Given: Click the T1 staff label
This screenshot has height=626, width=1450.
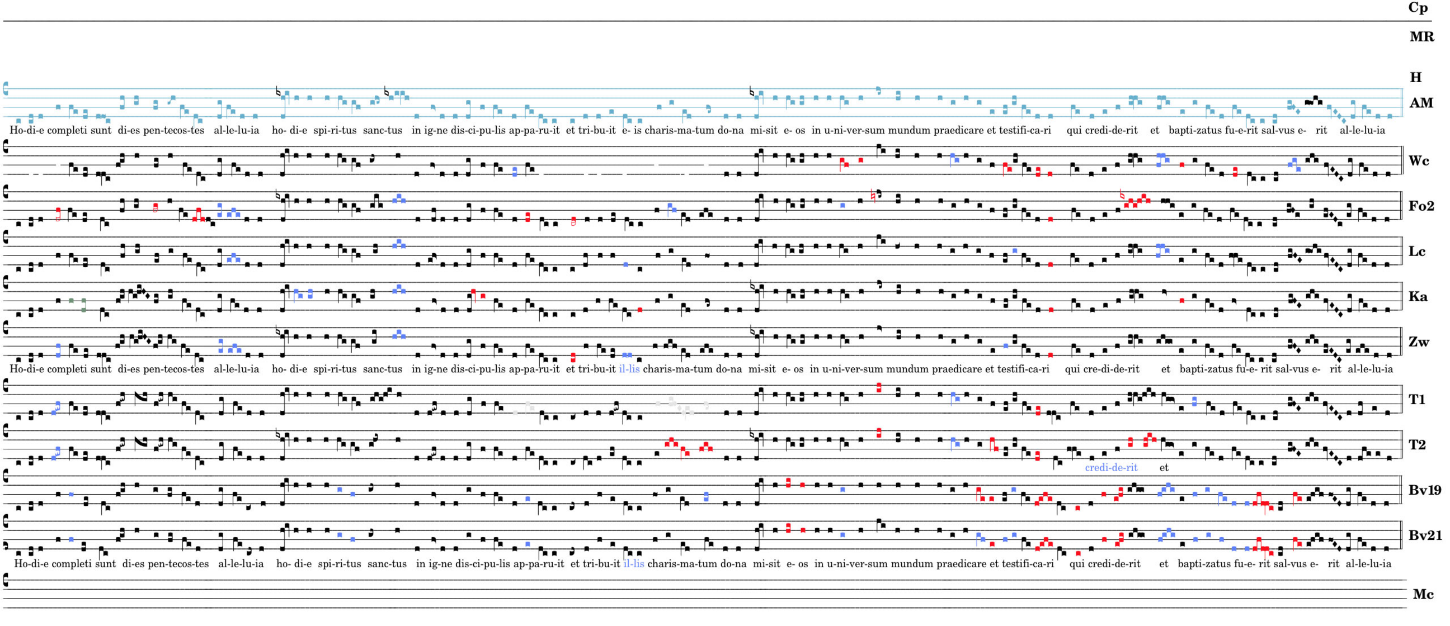Looking at the screenshot, I should tap(1417, 400).
